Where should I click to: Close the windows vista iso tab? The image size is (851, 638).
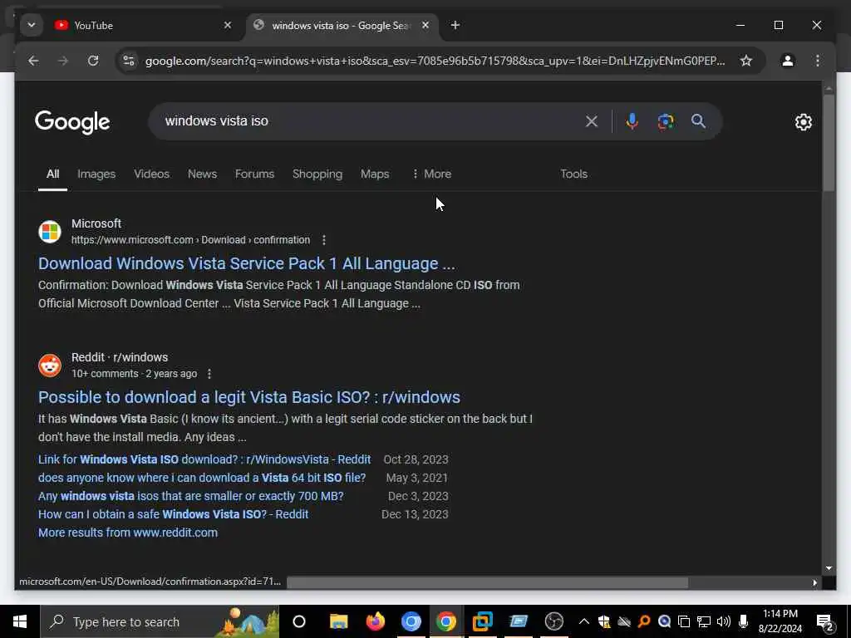425,25
